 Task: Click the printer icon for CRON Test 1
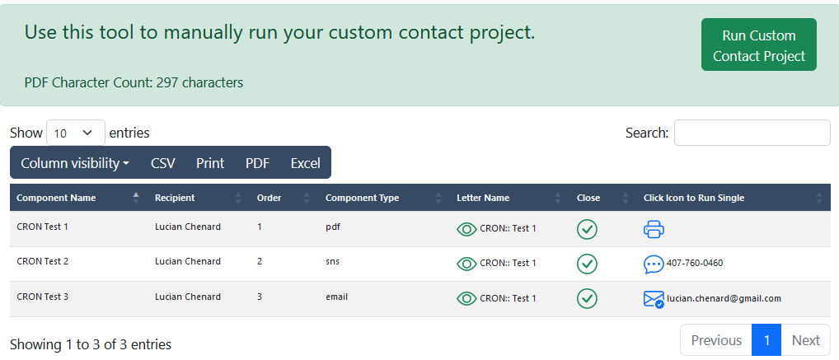(654, 229)
